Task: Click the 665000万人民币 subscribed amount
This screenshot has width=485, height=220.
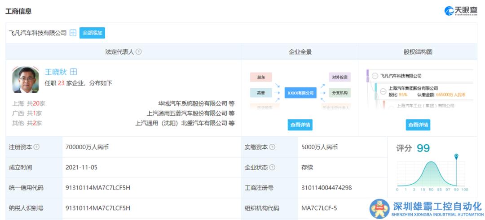Action: pyautogui.click(x=451, y=95)
